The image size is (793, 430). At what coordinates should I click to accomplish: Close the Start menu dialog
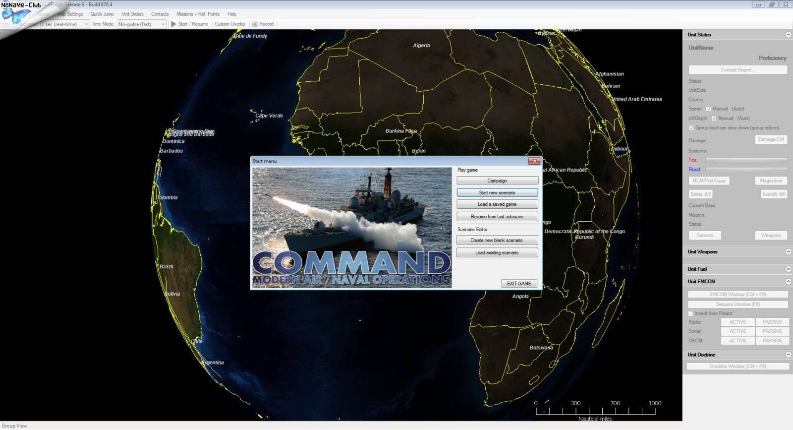(x=534, y=161)
